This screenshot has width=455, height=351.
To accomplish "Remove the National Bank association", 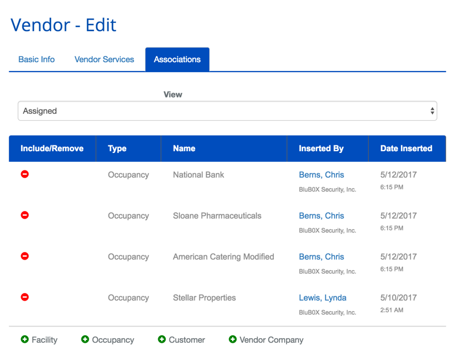I will coord(25,174).
